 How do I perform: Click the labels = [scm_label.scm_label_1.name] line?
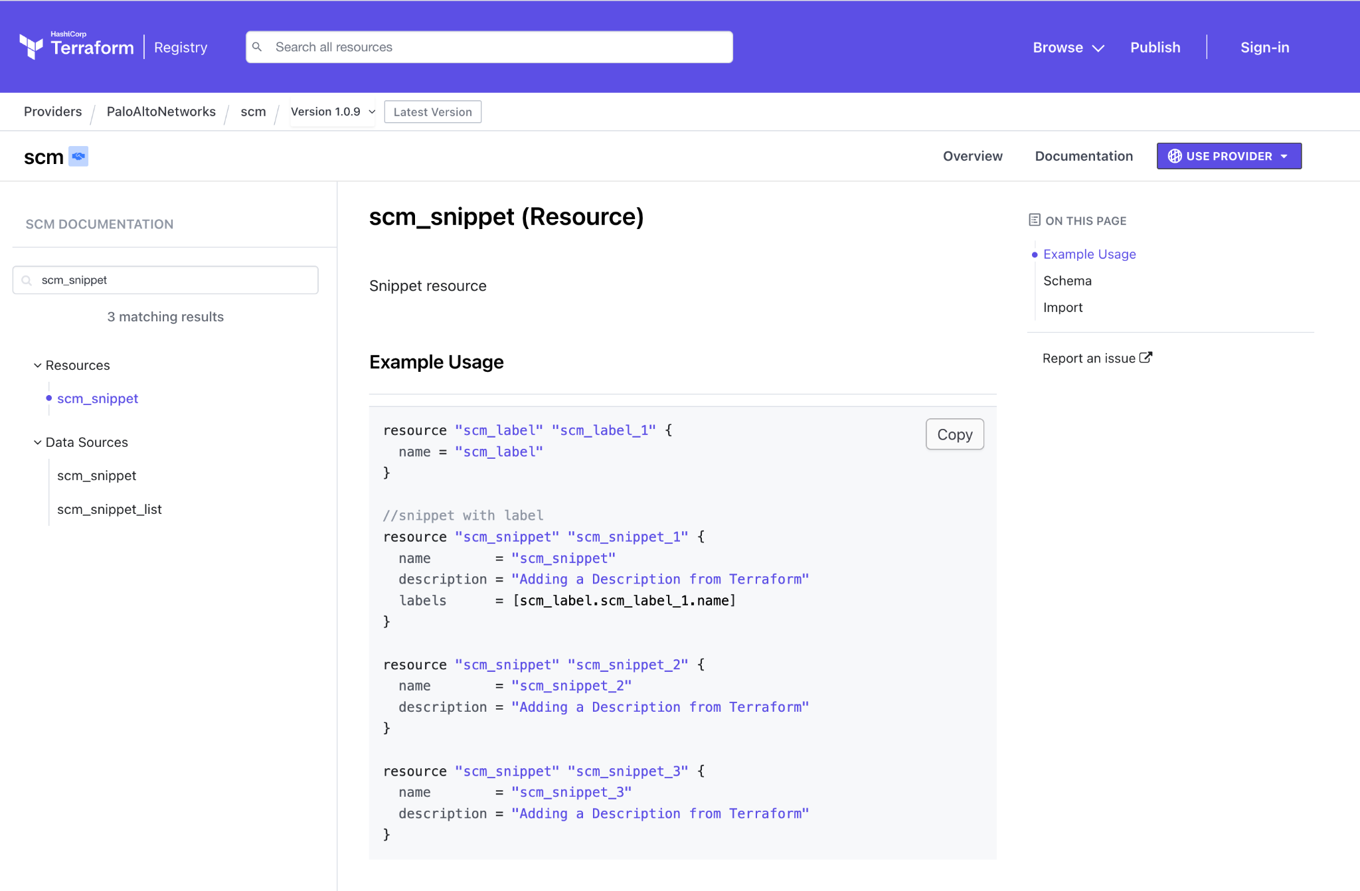[x=567, y=601]
